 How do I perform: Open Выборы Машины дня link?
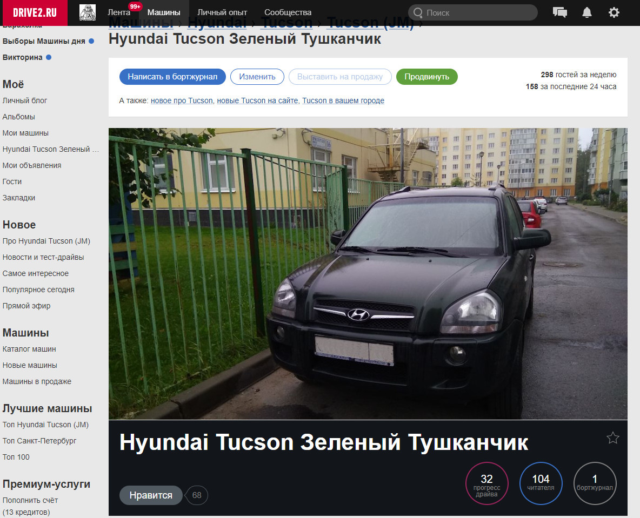44,41
